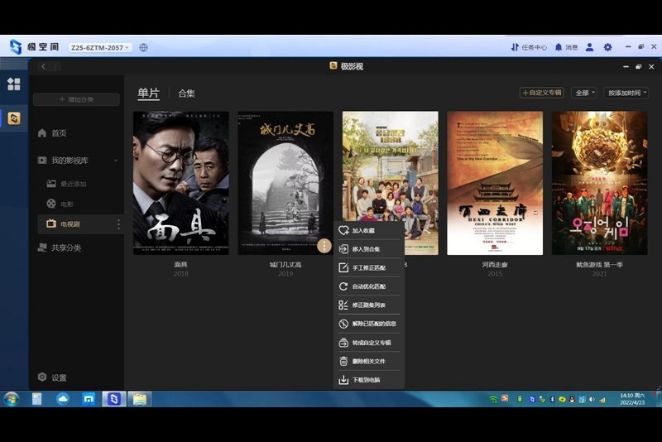Viewport: 662px width, 442px height.
Task: Click 自动优化匹配 in the menu
Action: 369,286
